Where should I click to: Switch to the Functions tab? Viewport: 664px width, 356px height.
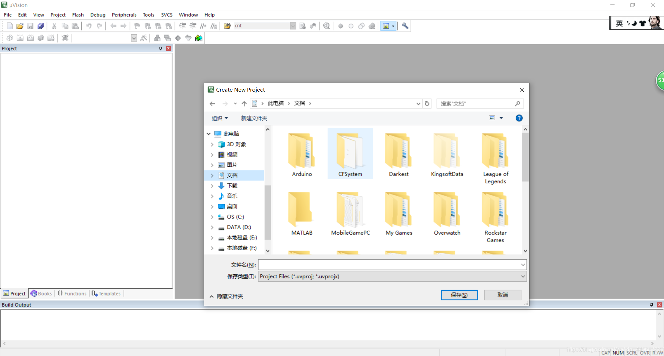click(72, 293)
